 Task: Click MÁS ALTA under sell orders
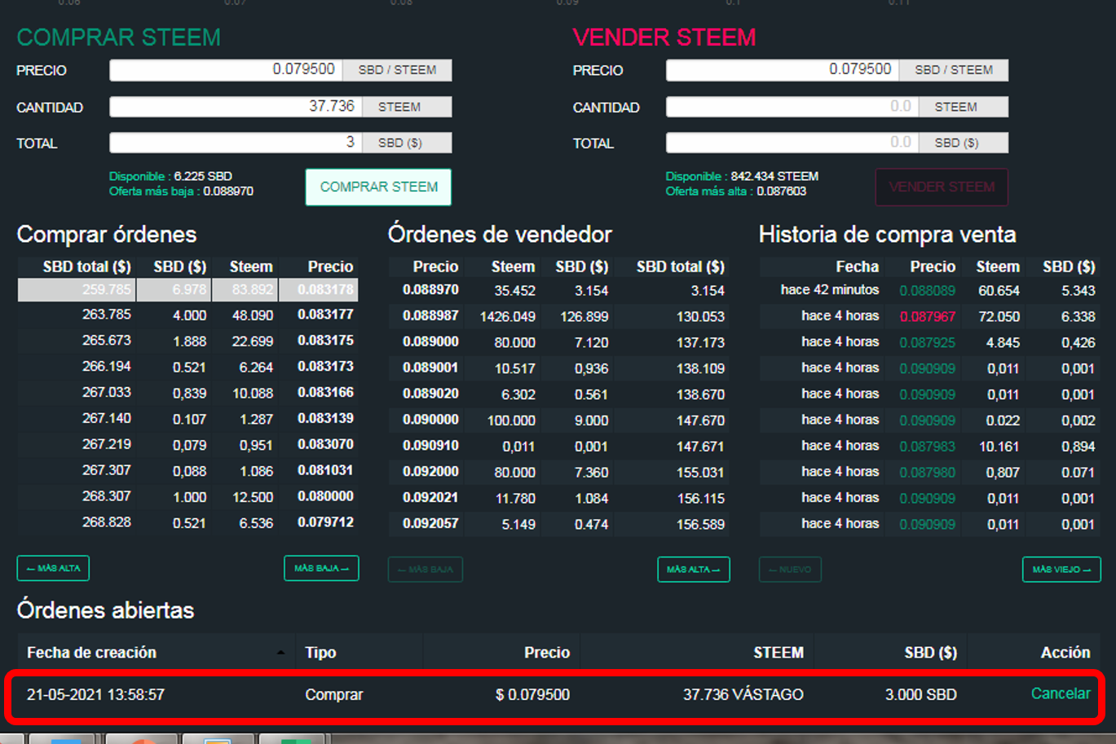pyautogui.click(x=693, y=570)
